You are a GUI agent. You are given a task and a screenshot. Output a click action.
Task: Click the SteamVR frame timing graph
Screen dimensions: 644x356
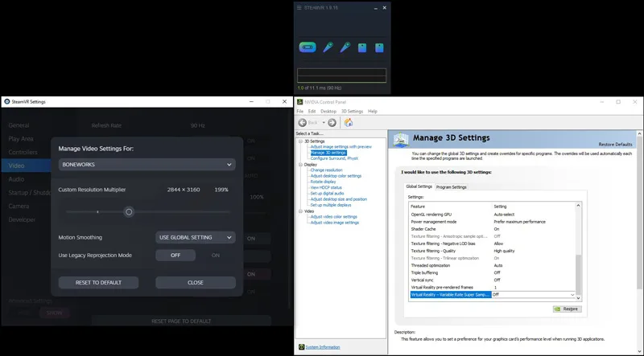[341, 76]
